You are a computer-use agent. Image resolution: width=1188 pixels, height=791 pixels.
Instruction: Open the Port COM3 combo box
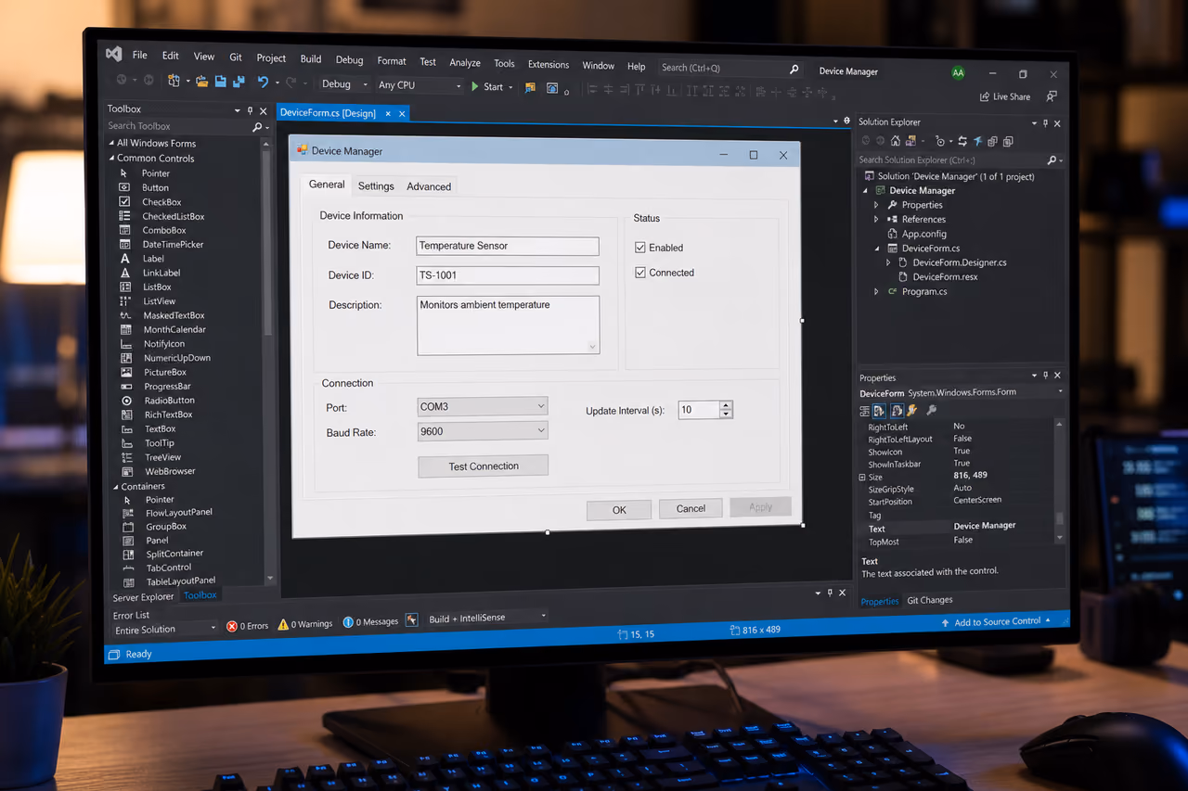483,406
